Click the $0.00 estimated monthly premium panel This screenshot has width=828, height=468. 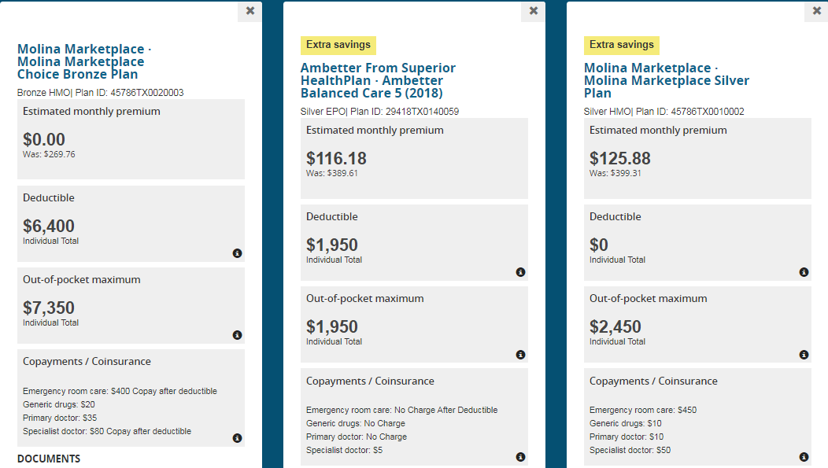coord(131,139)
